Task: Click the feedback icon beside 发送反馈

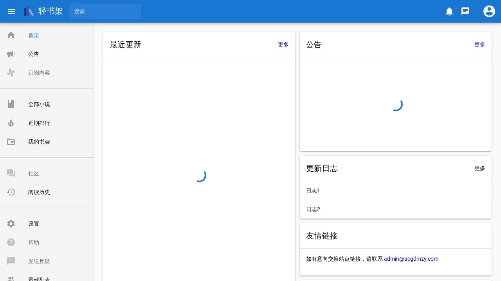Action: point(11,261)
